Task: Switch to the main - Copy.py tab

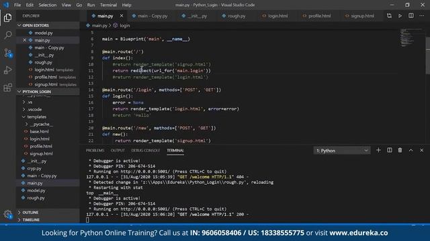Action: (x=150, y=16)
